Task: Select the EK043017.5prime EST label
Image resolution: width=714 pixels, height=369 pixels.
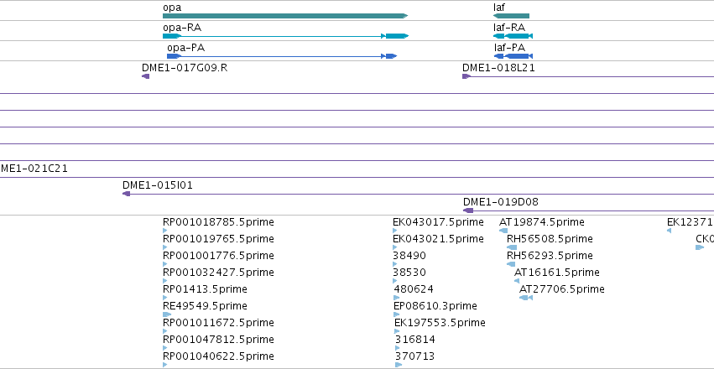Action: click(x=438, y=222)
